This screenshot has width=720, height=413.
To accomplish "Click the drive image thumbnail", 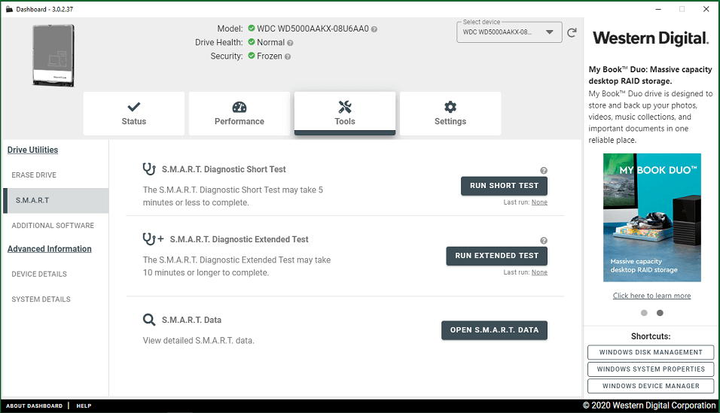I will tap(53, 56).
